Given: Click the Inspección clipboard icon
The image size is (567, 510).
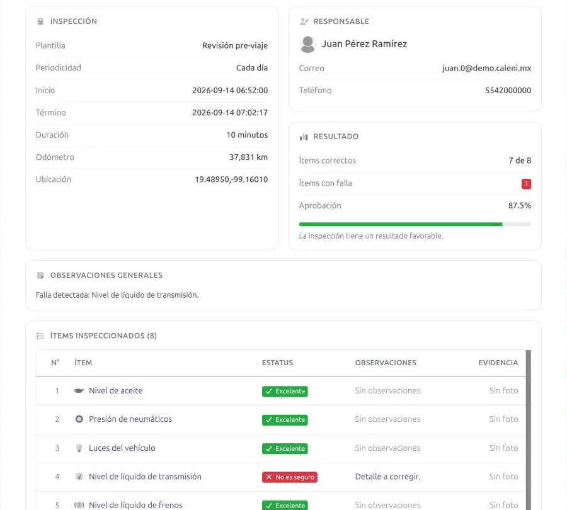Looking at the screenshot, I should click(40, 21).
